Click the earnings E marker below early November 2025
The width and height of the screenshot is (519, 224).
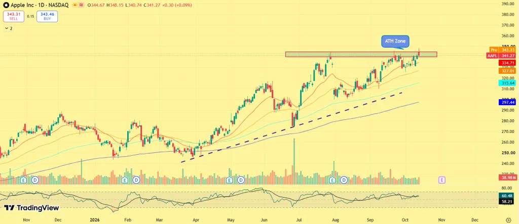pyautogui.click(x=23, y=180)
